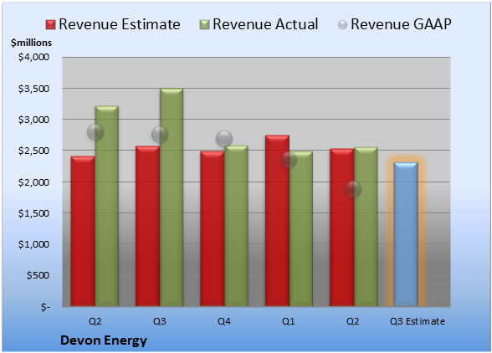Screen dimensions: 492x353
Task: Select the 'Revenue Estimate' legend label
Action: coord(120,24)
